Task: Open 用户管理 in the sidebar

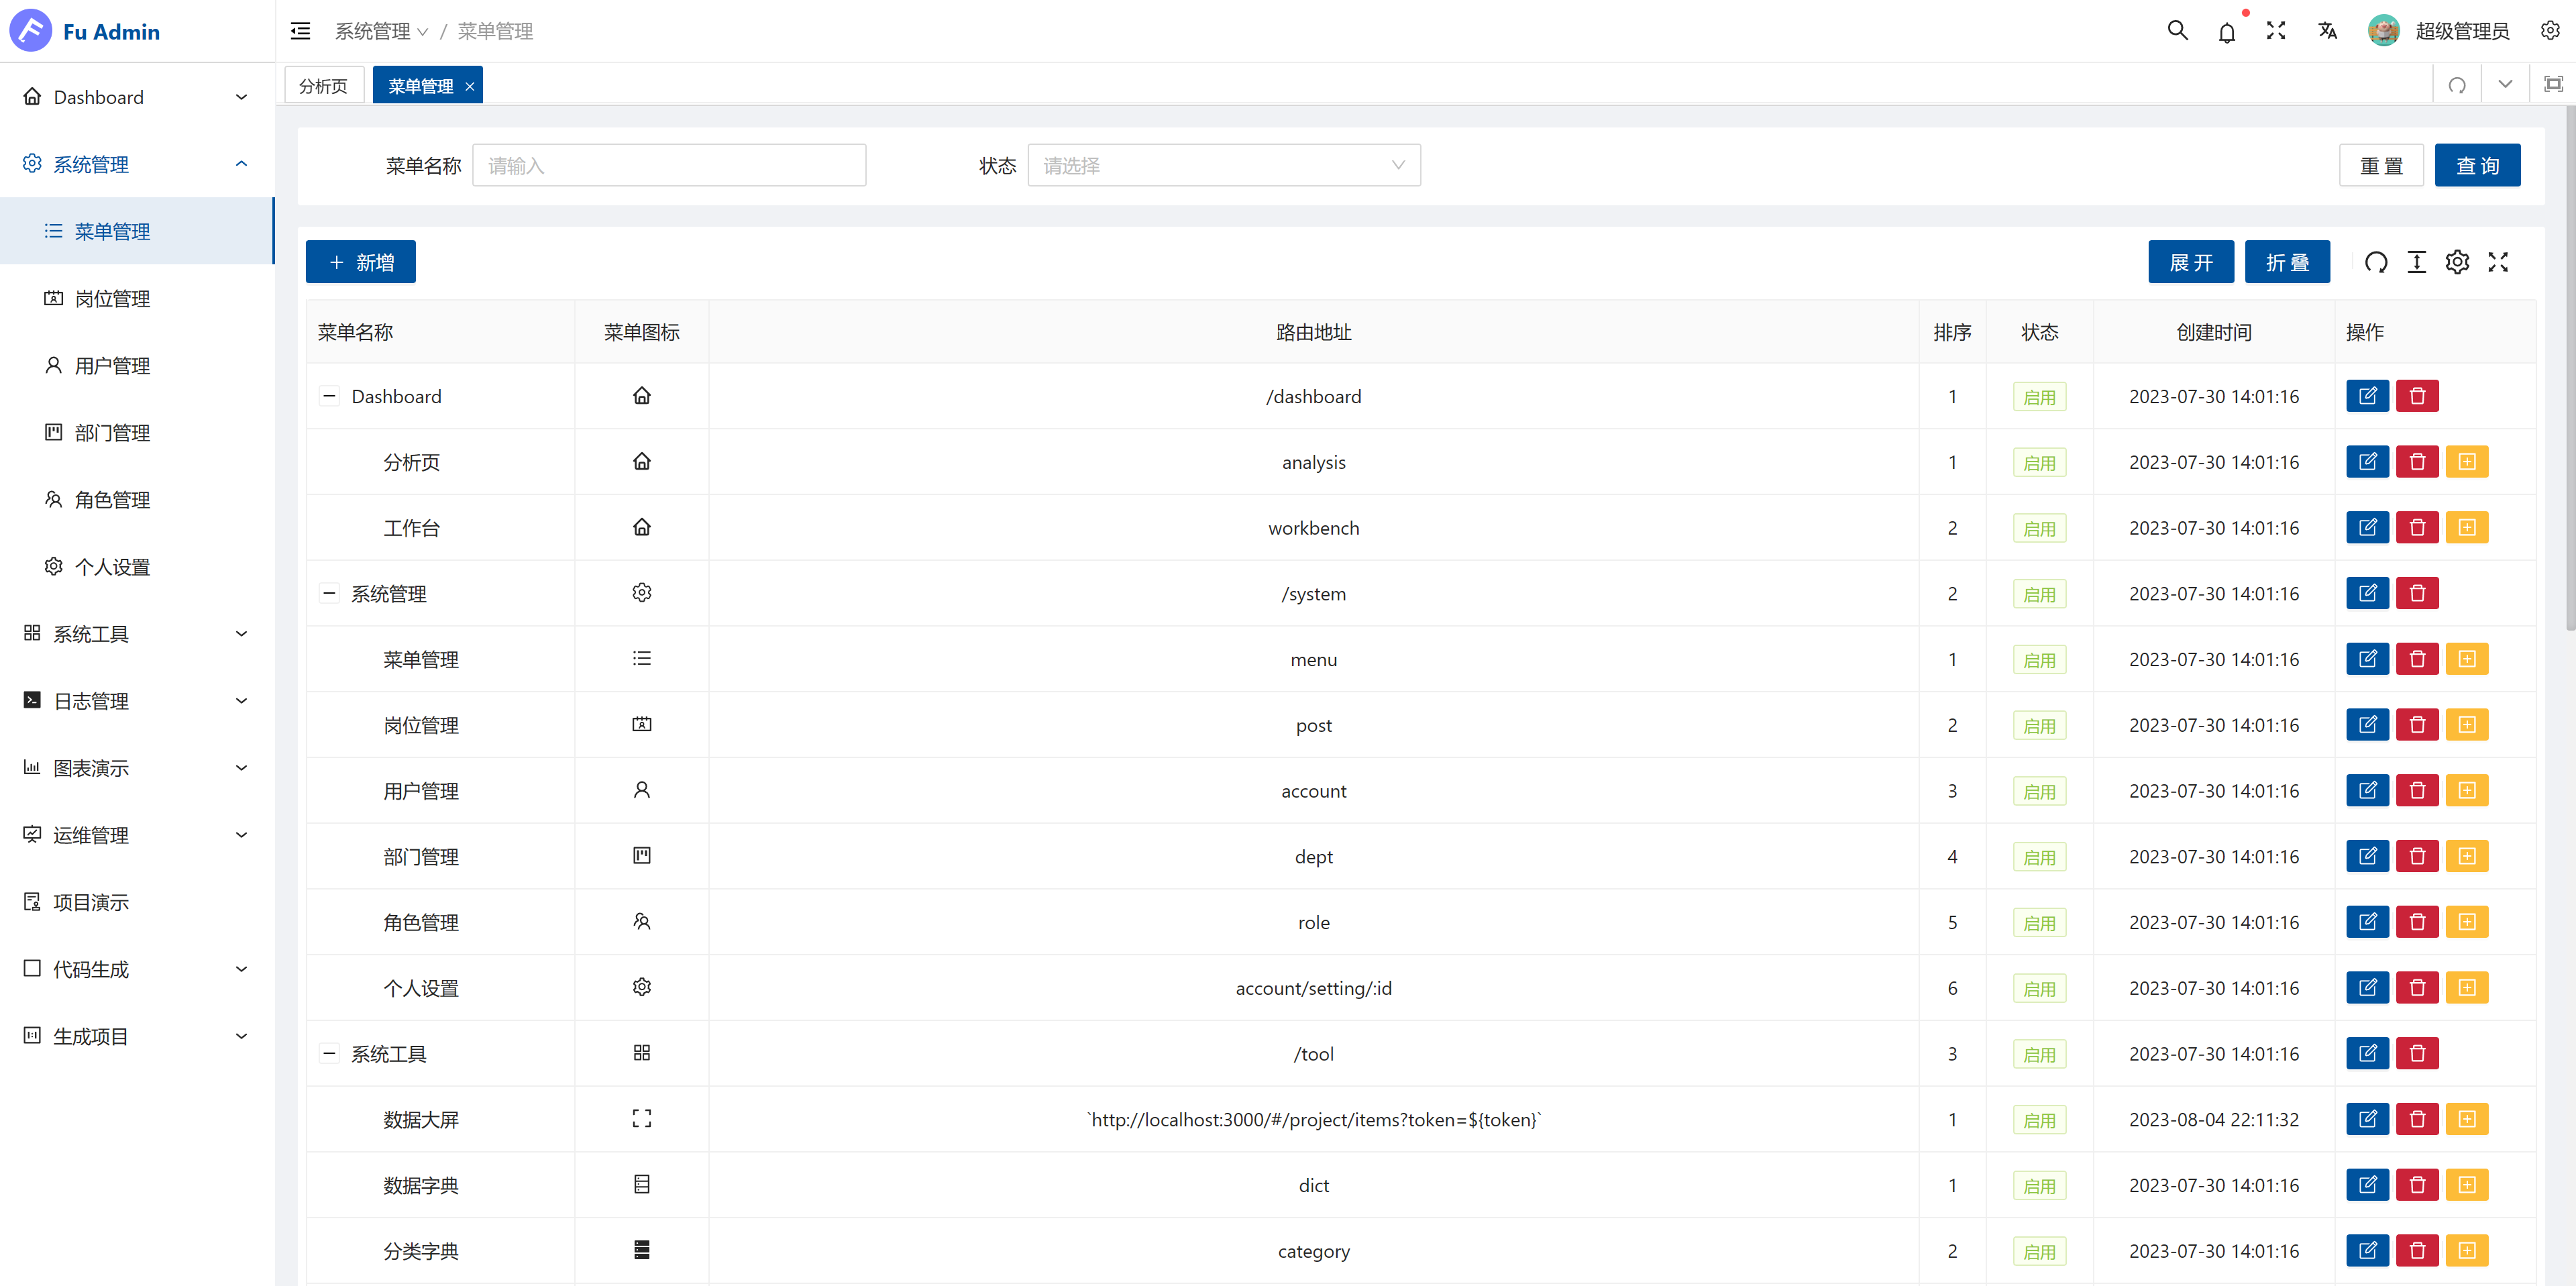Action: tap(112, 366)
